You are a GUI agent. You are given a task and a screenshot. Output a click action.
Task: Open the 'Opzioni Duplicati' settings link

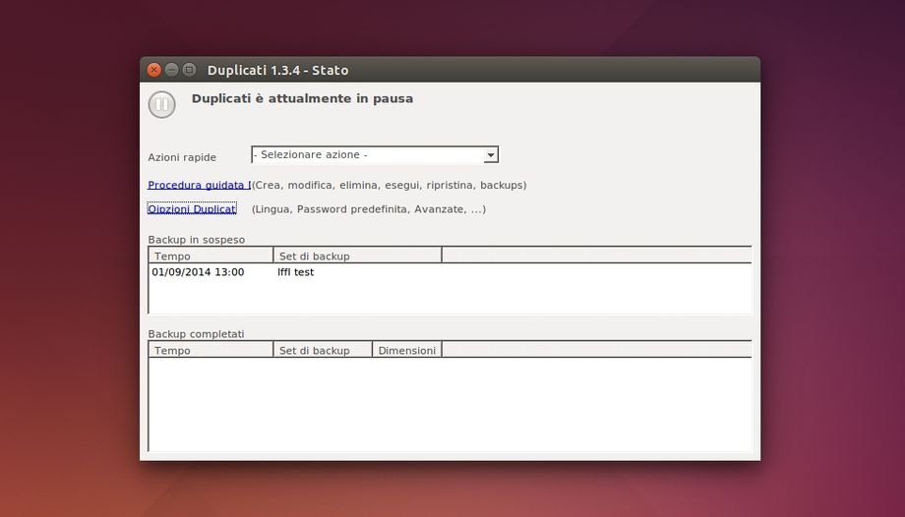coord(192,209)
